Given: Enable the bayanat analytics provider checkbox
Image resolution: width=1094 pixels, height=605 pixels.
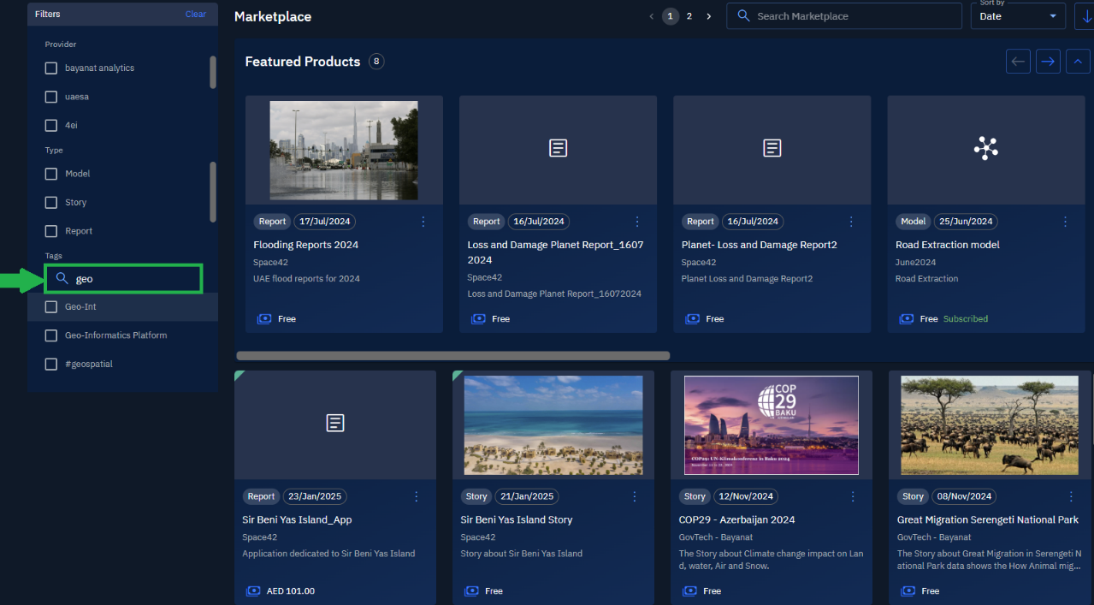Looking at the screenshot, I should 51,68.
